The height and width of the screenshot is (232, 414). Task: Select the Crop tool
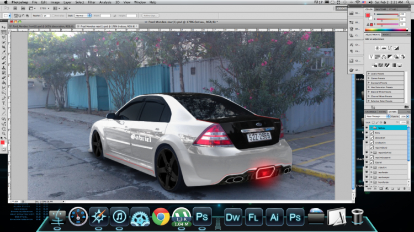click(x=4, y=47)
